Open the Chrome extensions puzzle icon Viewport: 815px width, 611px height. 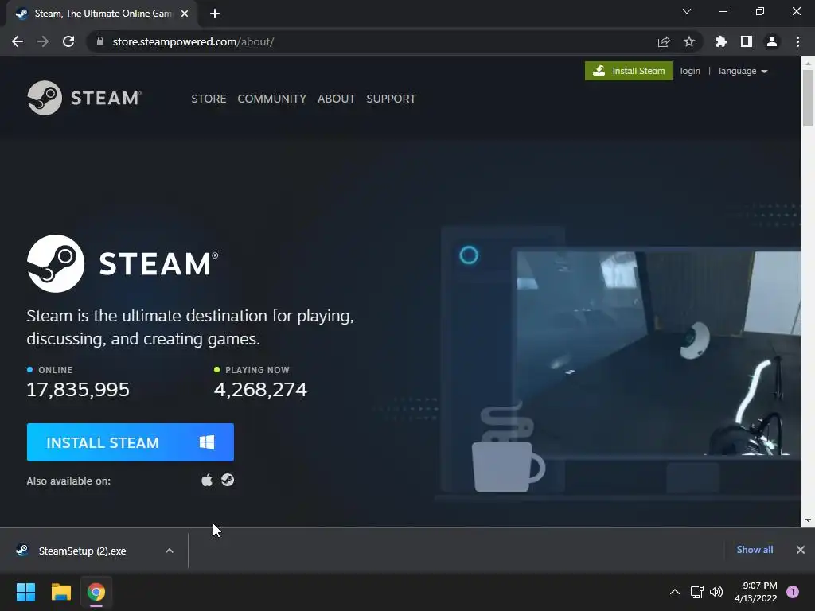click(721, 41)
